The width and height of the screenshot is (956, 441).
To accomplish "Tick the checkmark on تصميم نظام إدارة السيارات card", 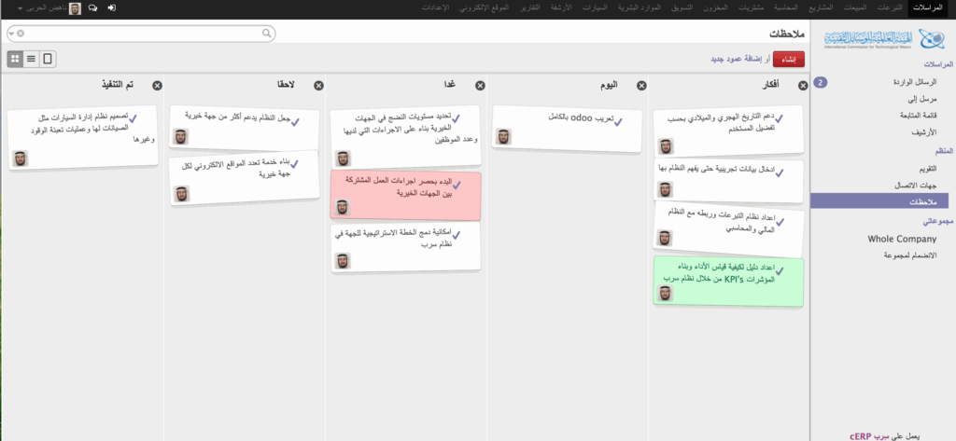I will click(x=133, y=118).
